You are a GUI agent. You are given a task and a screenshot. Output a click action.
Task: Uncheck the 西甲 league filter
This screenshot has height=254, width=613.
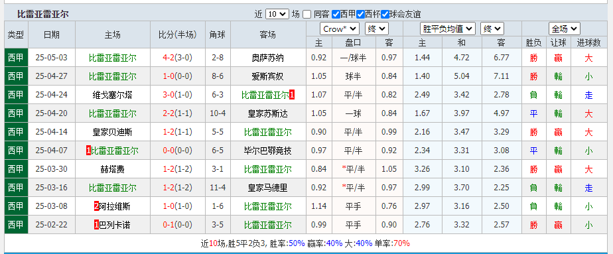click(x=336, y=15)
